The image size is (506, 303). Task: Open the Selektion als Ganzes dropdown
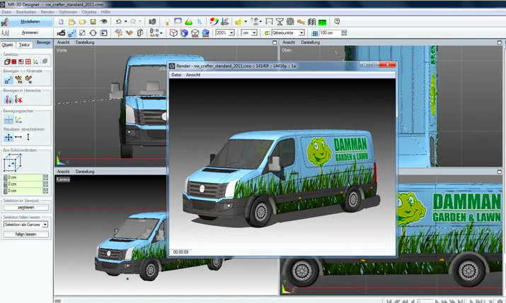(x=45, y=225)
